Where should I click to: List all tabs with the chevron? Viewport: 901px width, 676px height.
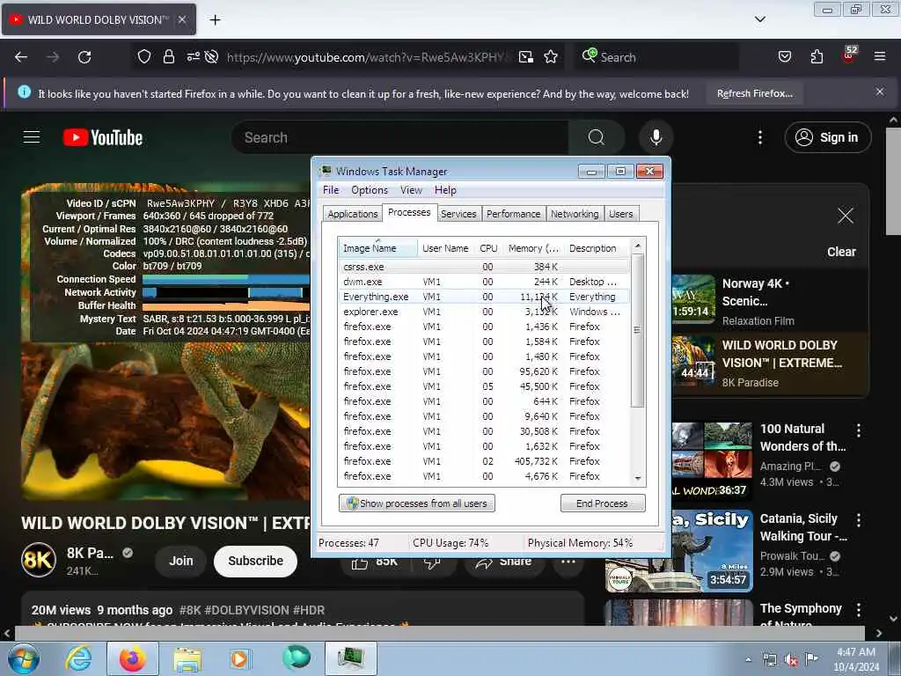tap(759, 19)
